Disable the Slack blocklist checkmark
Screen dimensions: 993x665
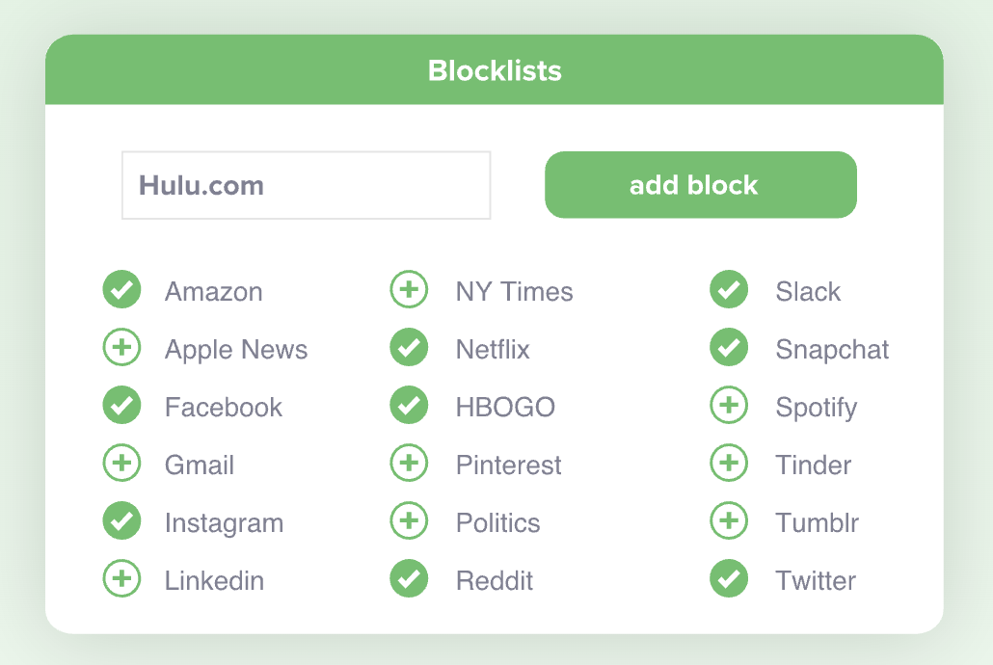coord(729,289)
